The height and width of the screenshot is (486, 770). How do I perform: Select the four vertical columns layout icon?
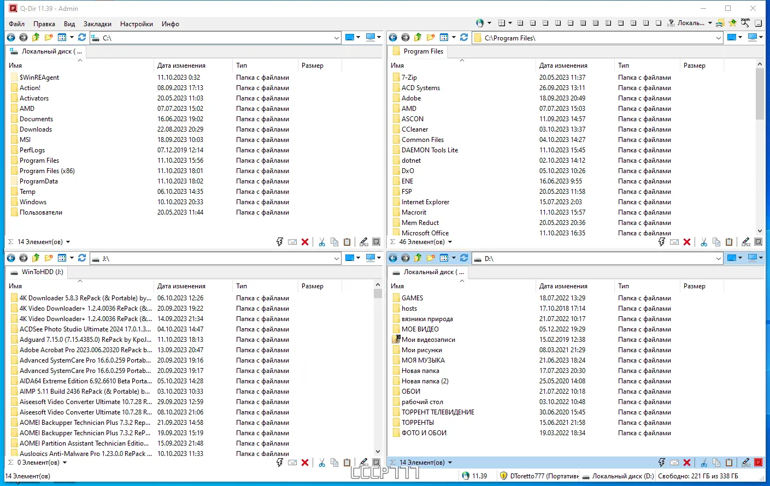(583, 23)
